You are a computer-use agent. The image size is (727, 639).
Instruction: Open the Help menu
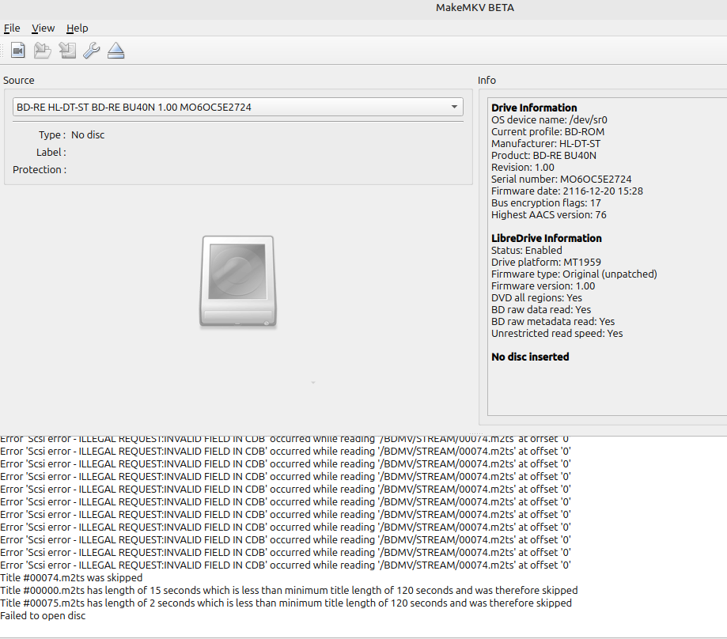pos(78,28)
